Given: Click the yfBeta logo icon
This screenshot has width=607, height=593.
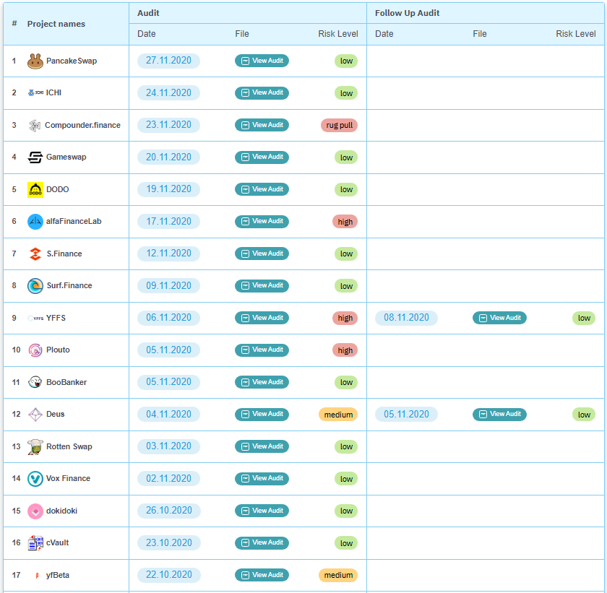Looking at the screenshot, I should (x=37, y=575).
